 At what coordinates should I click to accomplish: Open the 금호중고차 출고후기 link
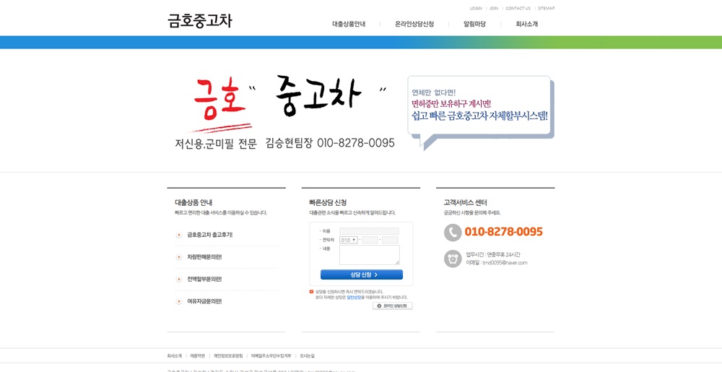pos(209,235)
